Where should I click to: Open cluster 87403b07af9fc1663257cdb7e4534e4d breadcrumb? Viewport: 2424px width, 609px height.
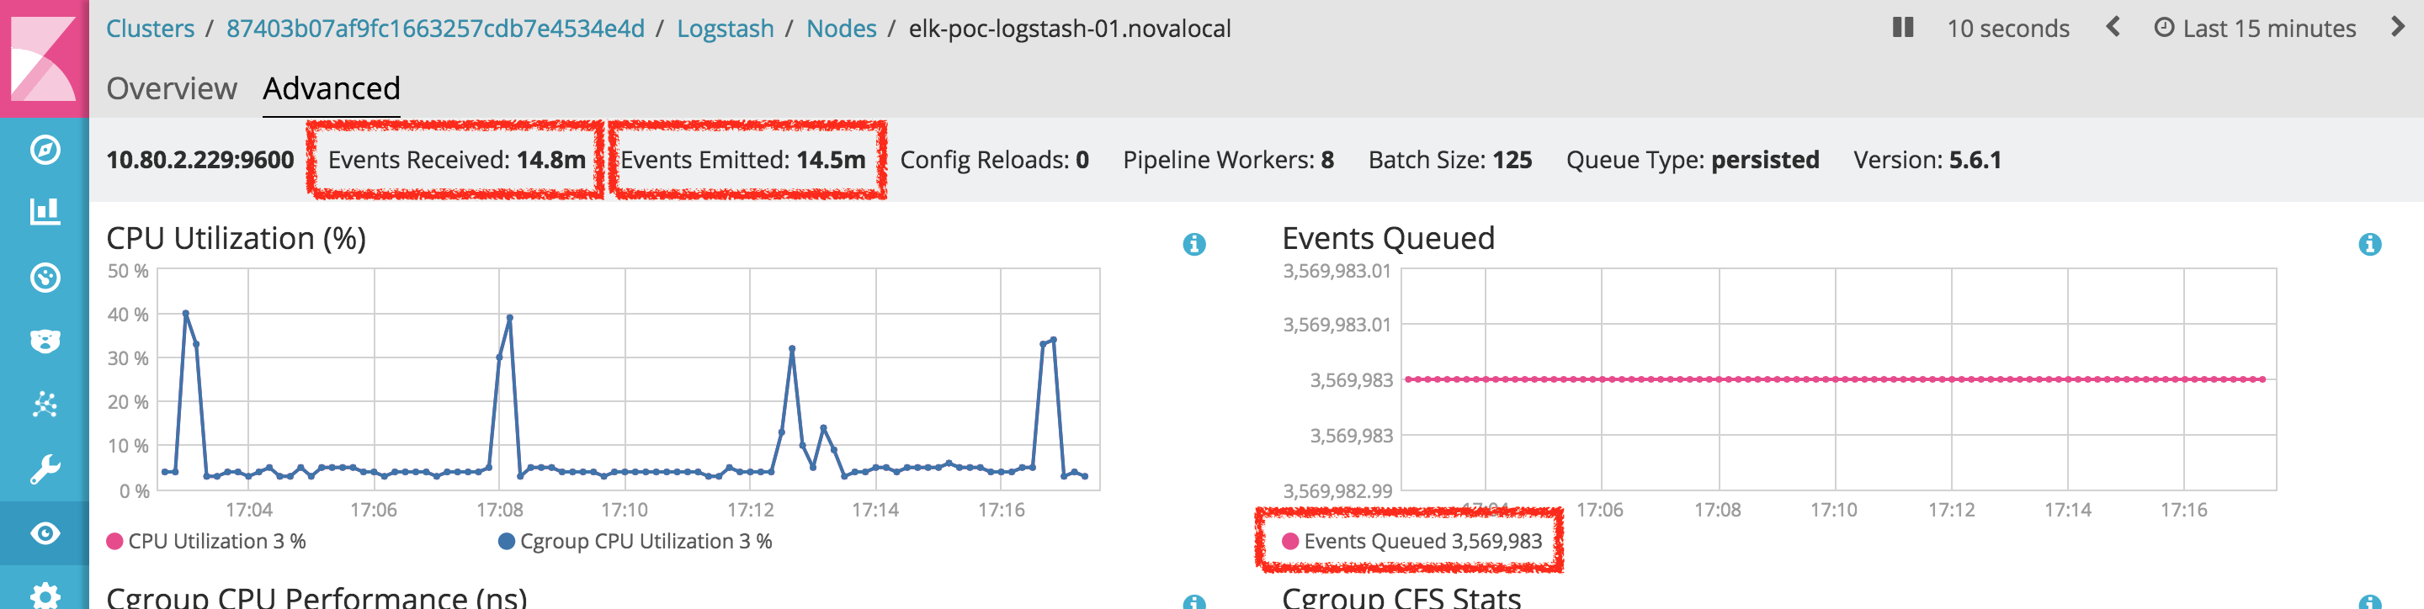(x=436, y=29)
